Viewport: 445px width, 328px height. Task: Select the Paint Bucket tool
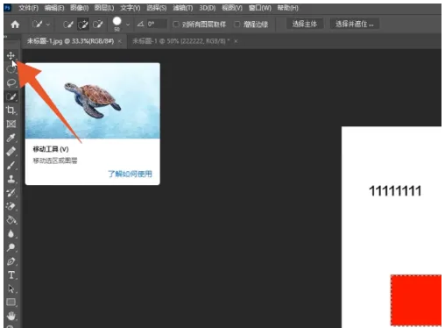[x=11, y=220]
